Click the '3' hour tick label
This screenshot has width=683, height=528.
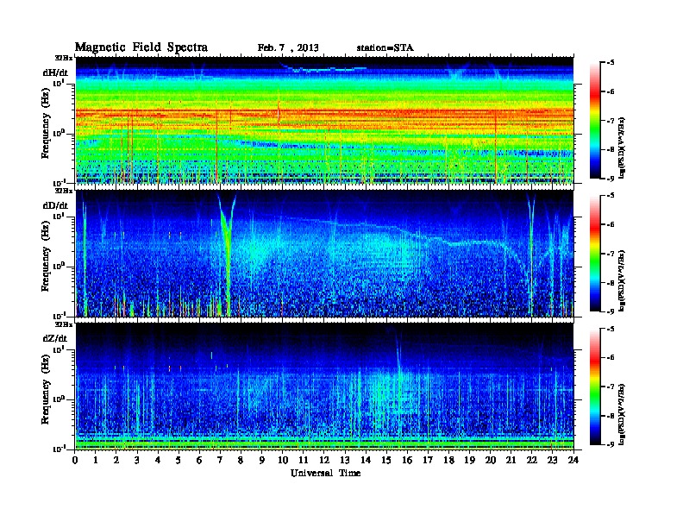(x=137, y=460)
